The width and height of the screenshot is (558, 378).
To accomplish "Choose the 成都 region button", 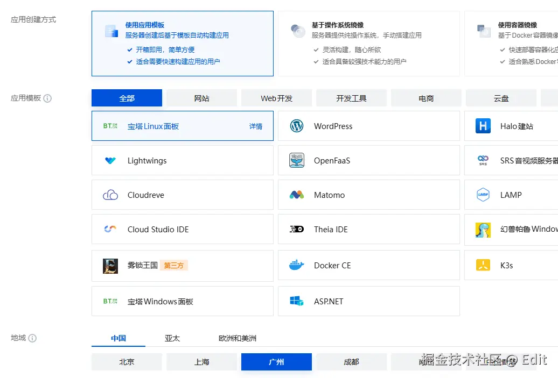I will [x=351, y=362].
